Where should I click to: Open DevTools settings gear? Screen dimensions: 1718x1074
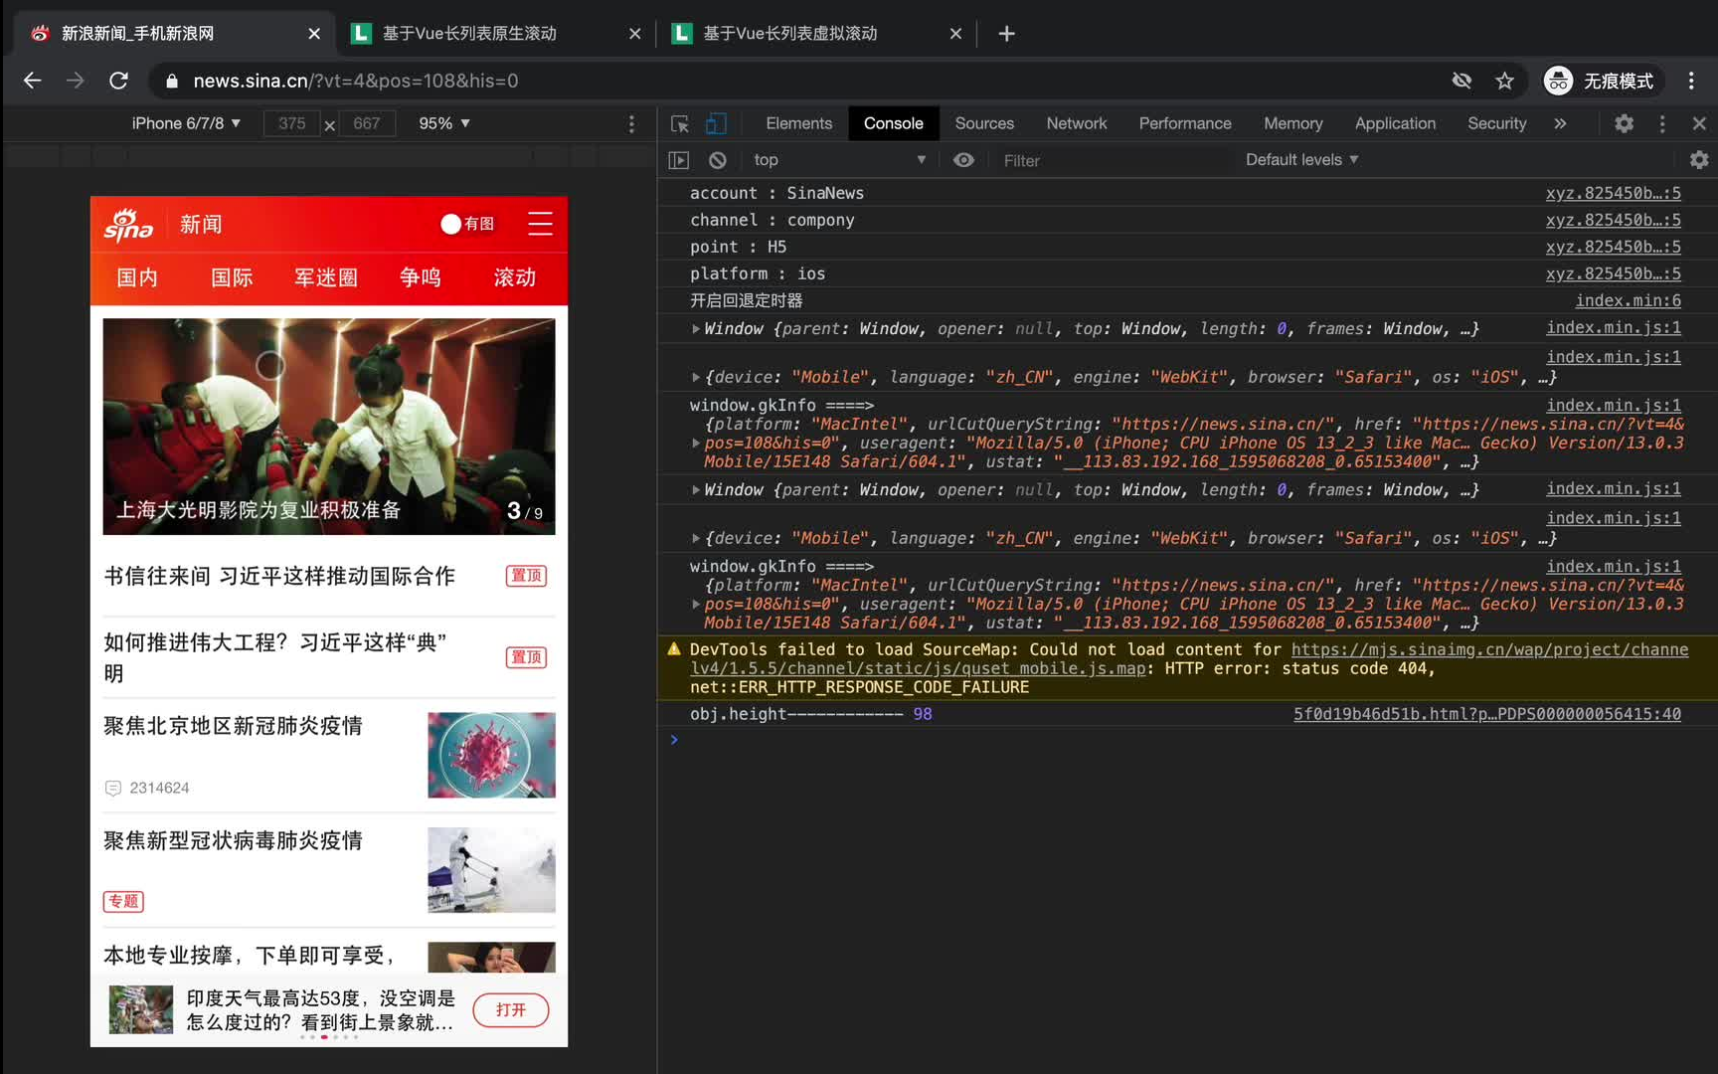point(1624,123)
